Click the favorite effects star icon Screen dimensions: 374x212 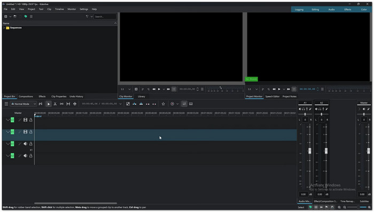163,104
